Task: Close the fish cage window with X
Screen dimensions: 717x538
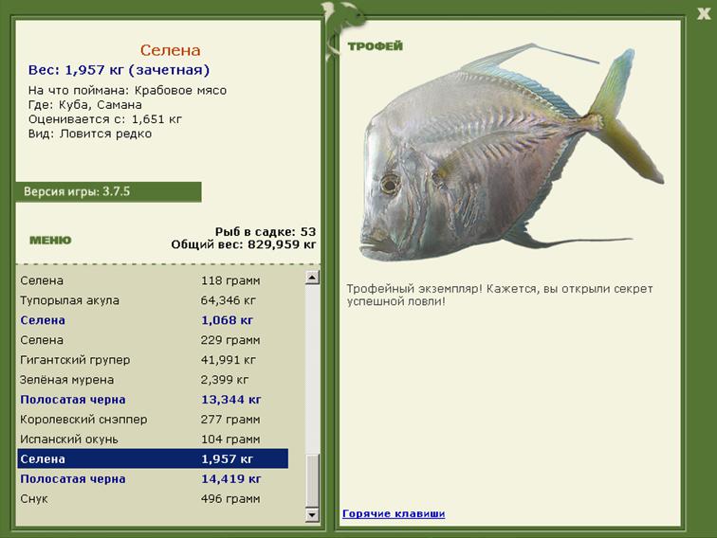Action: tap(703, 13)
